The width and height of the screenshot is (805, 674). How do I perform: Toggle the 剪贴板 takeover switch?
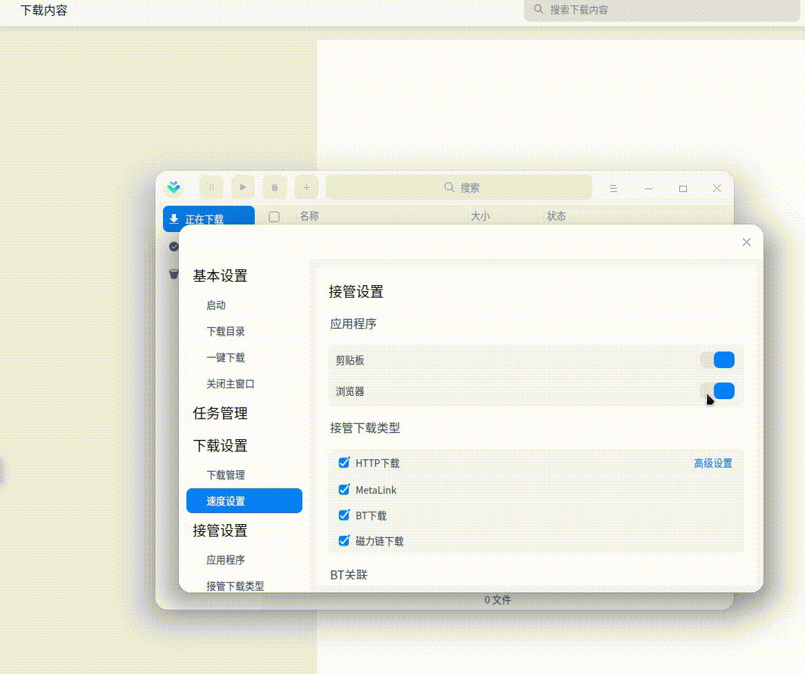pyautogui.click(x=718, y=360)
